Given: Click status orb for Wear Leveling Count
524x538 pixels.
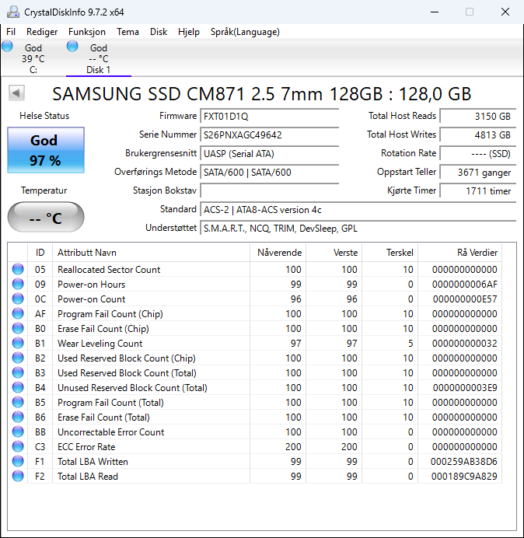Looking at the screenshot, I should (x=18, y=343).
